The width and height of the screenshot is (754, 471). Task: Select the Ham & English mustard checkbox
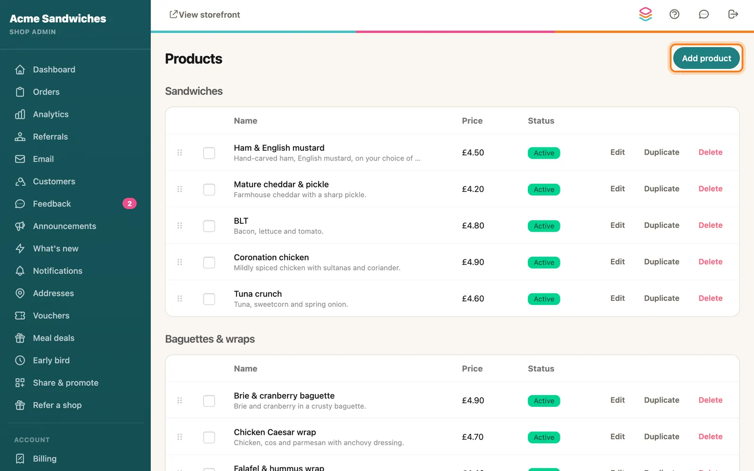209,153
